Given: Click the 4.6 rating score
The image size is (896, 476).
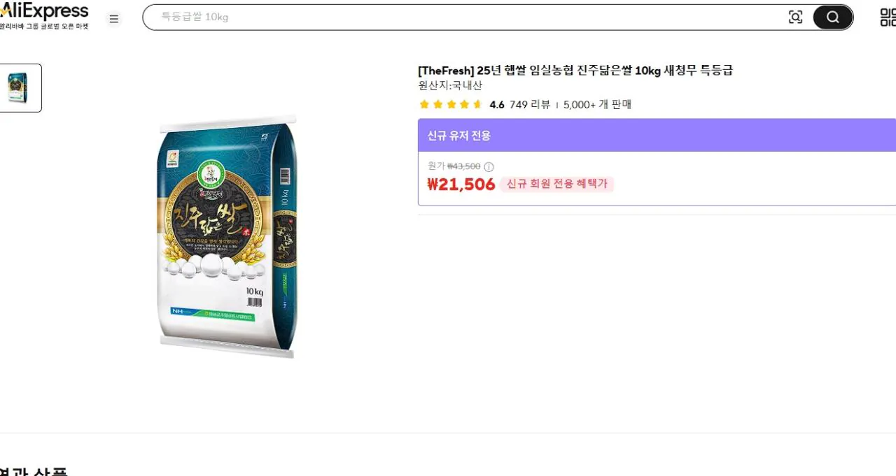Looking at the screenshot, I should 497,105.
